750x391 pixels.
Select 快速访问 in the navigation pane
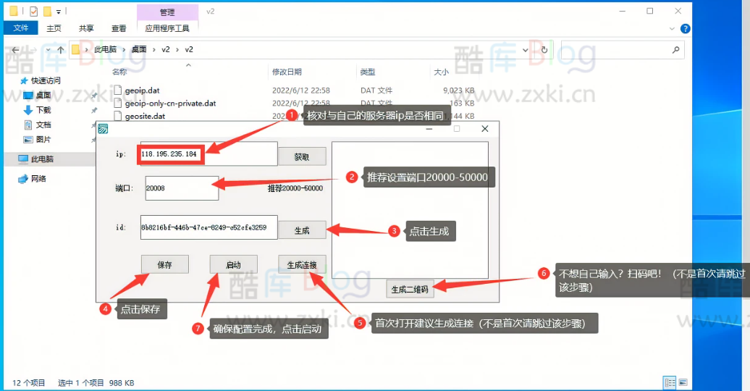(46, 80)
